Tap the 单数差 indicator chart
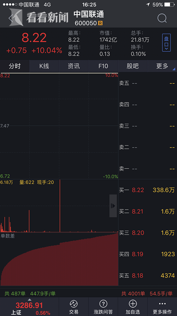 coord(59,260)
